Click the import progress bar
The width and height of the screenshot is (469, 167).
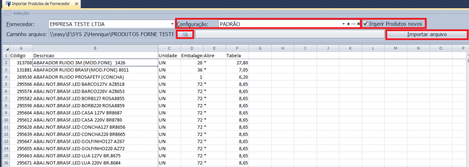[x=290, y=35]
